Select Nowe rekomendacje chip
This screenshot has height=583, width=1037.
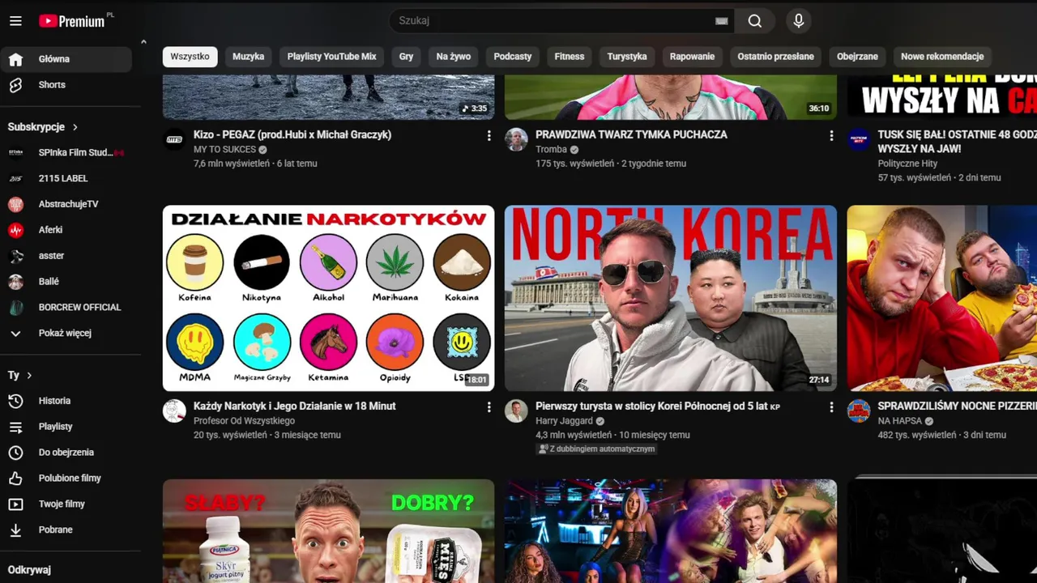pyautogui.click(x=942, y=57)
